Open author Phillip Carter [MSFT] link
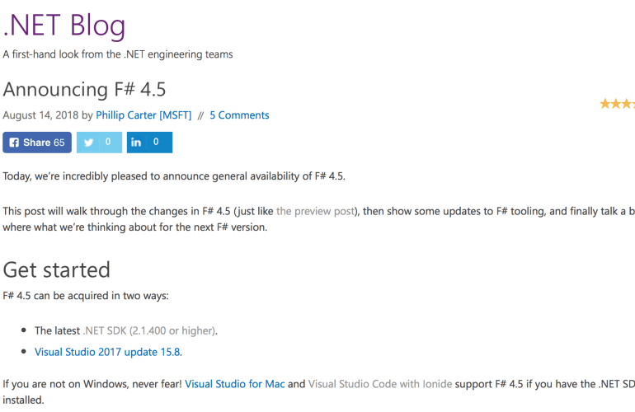Viewport: 635px width, 412px height. click(143, 115)
